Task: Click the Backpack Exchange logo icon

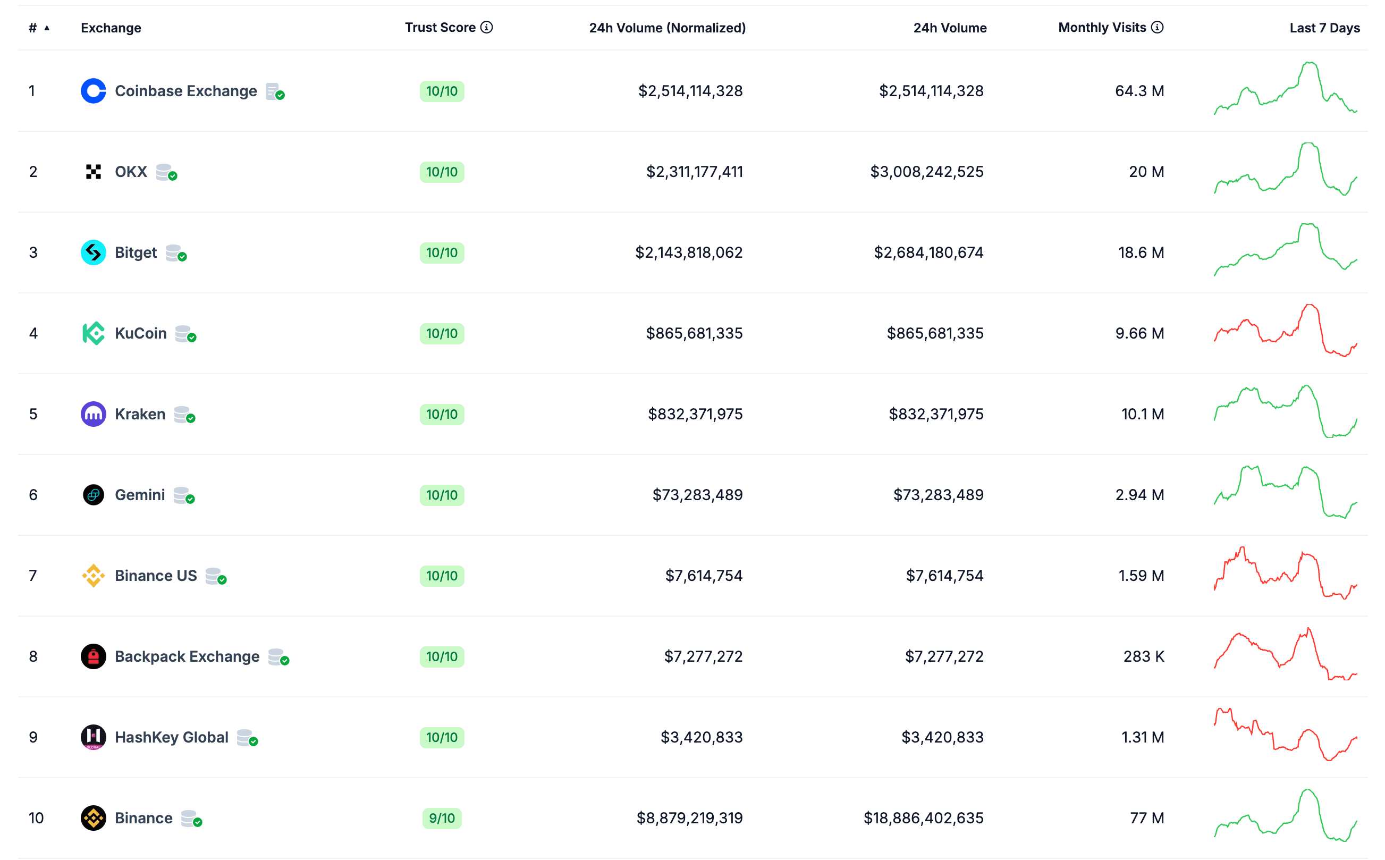Action: click(93, 656)
